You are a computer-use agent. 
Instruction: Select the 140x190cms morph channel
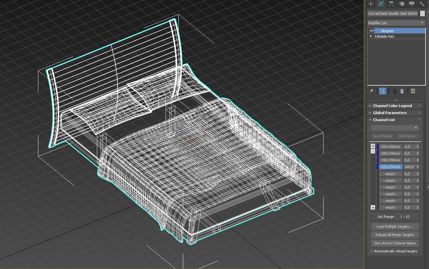(x=390, y=160)
